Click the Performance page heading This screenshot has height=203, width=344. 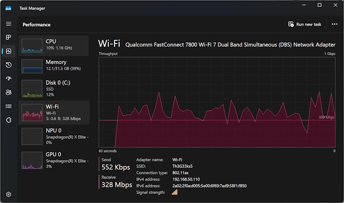click(37, 24)
